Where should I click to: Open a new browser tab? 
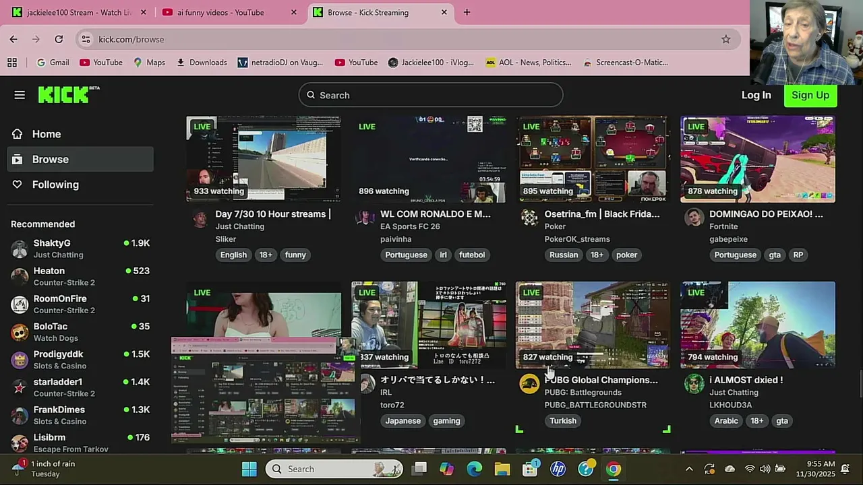point(467,12)
